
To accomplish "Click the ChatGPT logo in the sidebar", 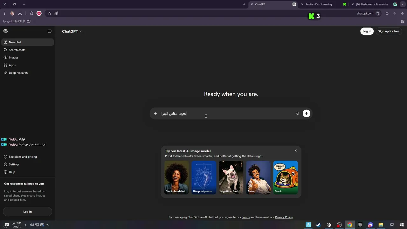I will click(5, 31).
